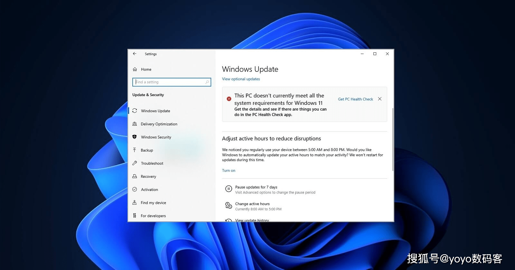The width and height of the screenshot is (515, 270).
Task: Click Home label in sidebar
Action: coord(146,69)
